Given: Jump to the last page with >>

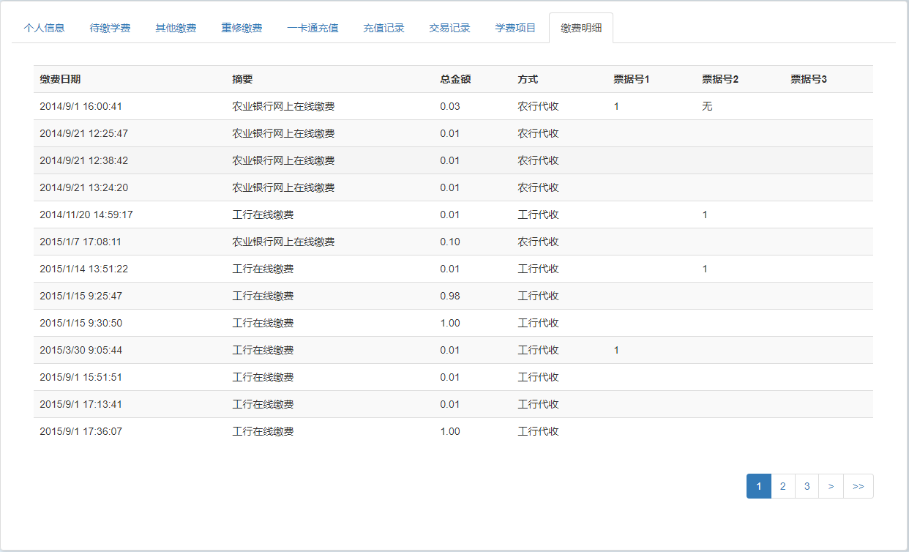Looking at the screenshot, I should [858, 486].
